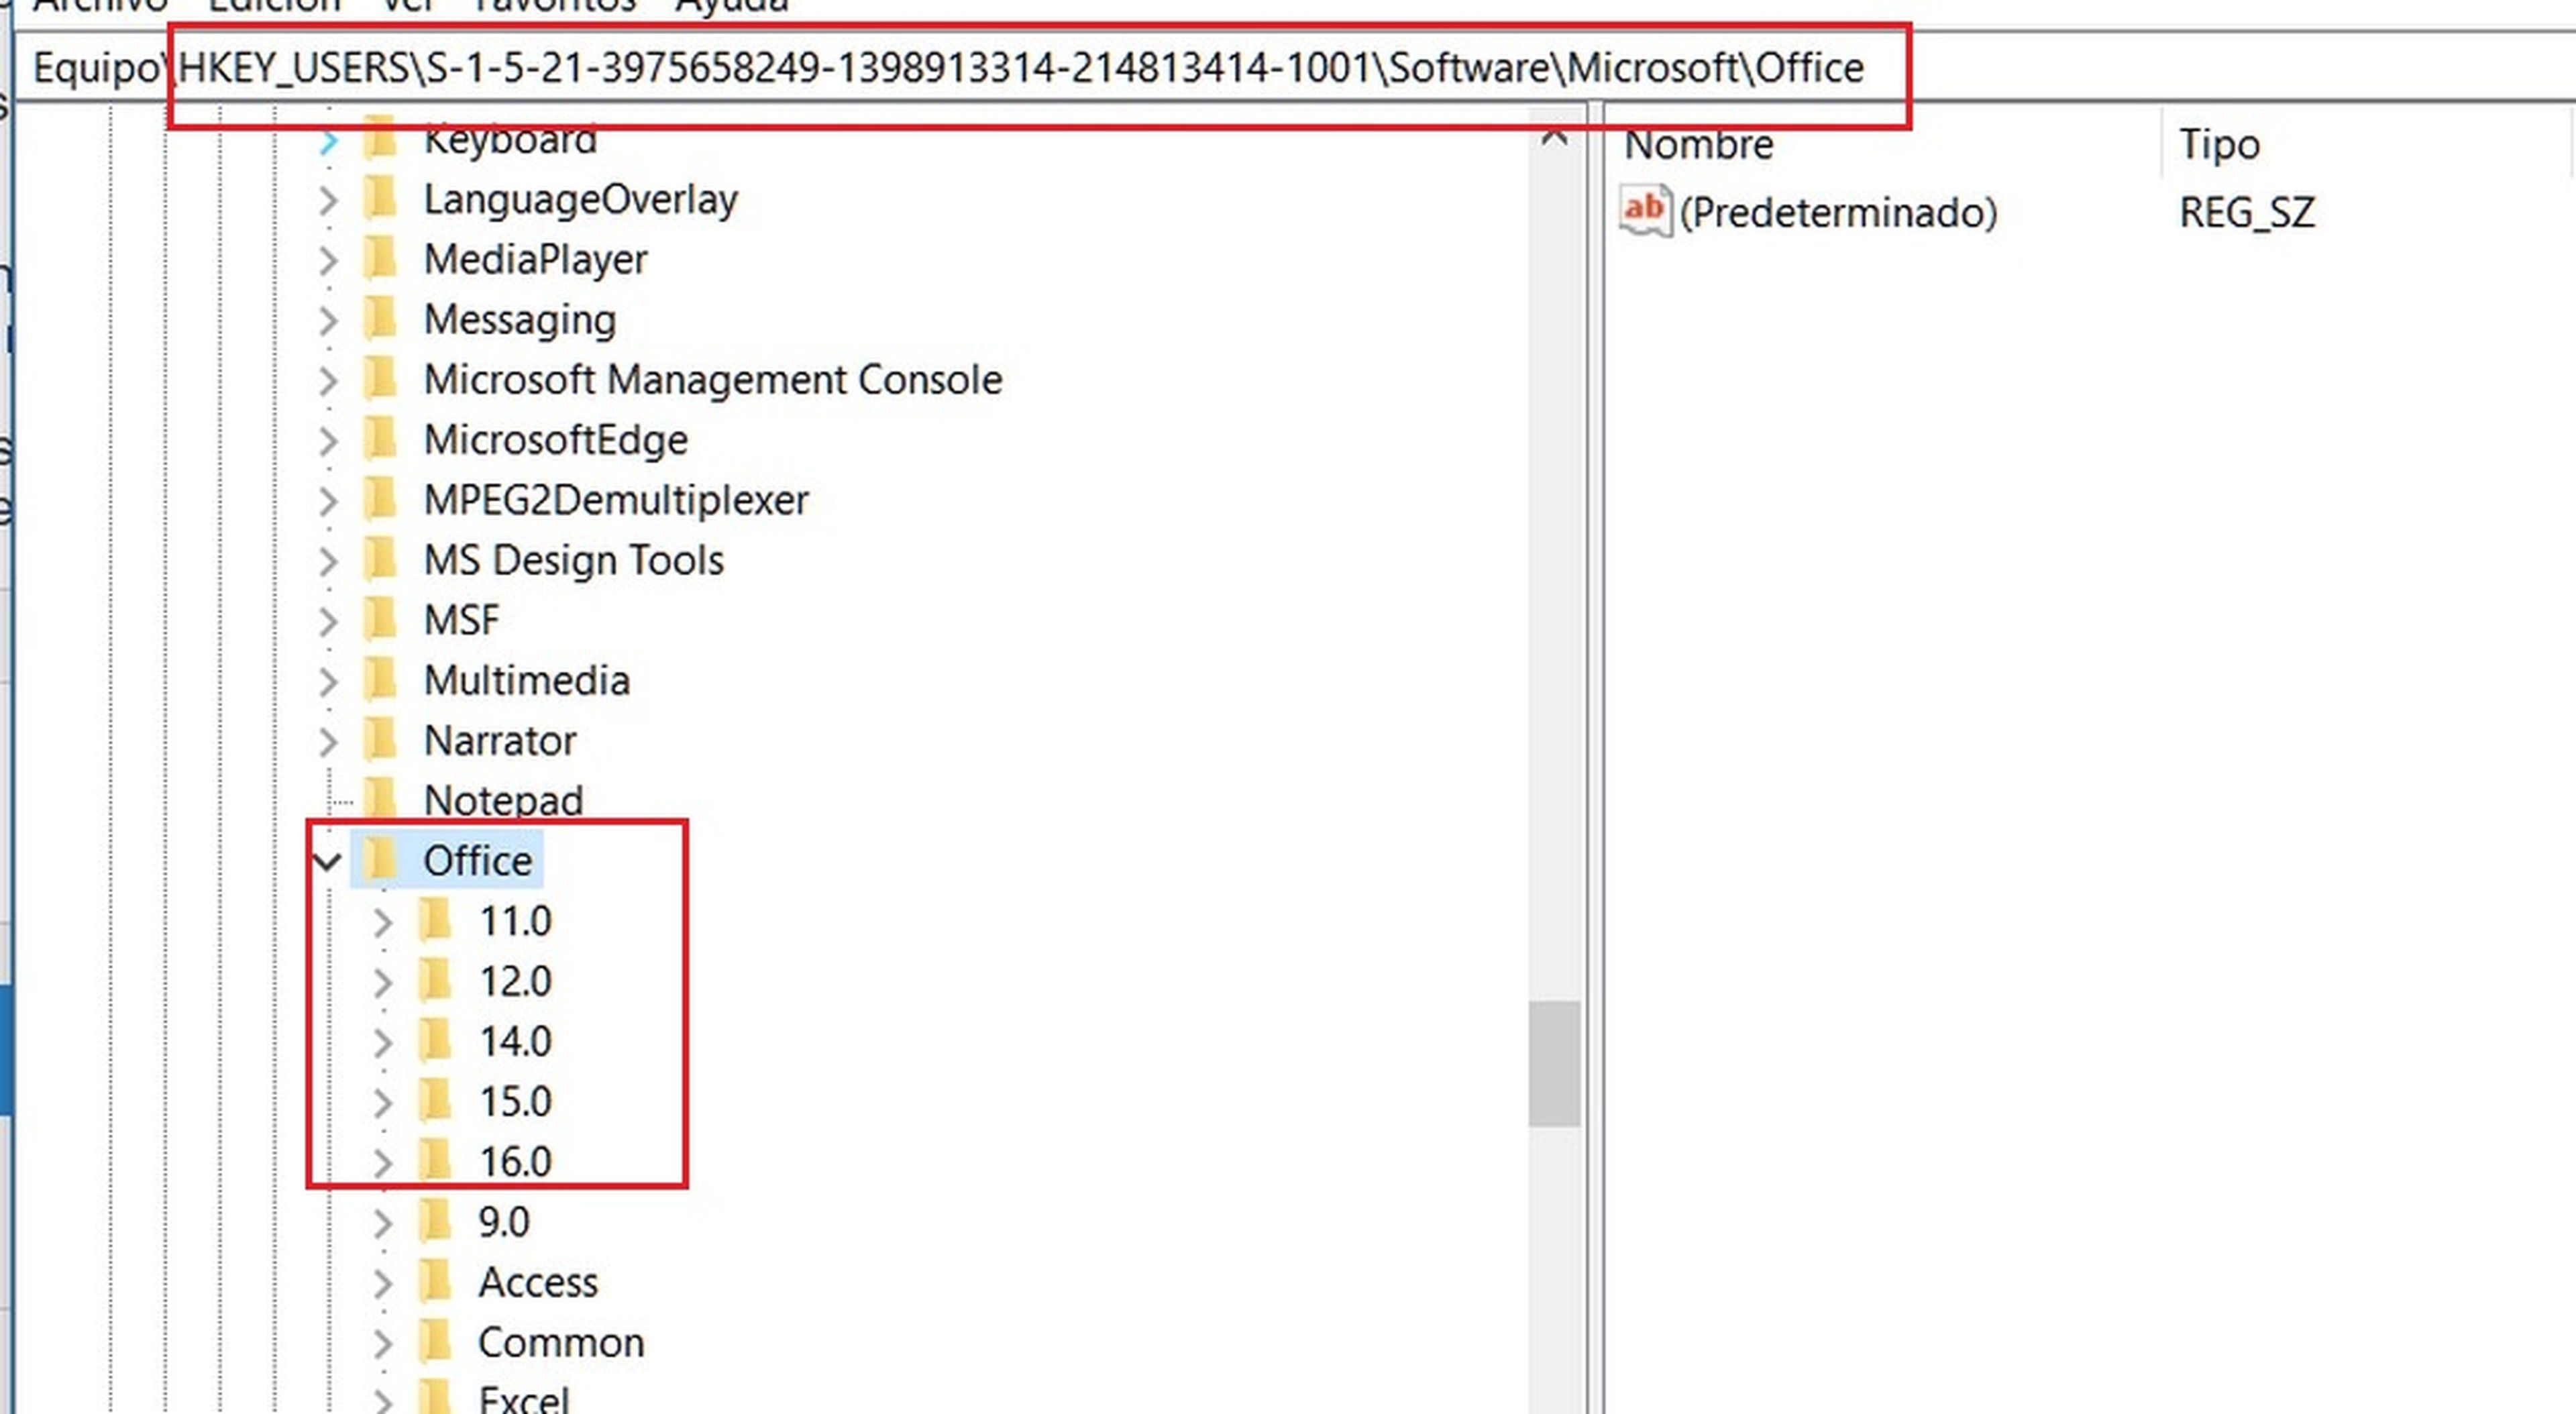
Task: Select the Messaging key label
Action: [520, 320]
